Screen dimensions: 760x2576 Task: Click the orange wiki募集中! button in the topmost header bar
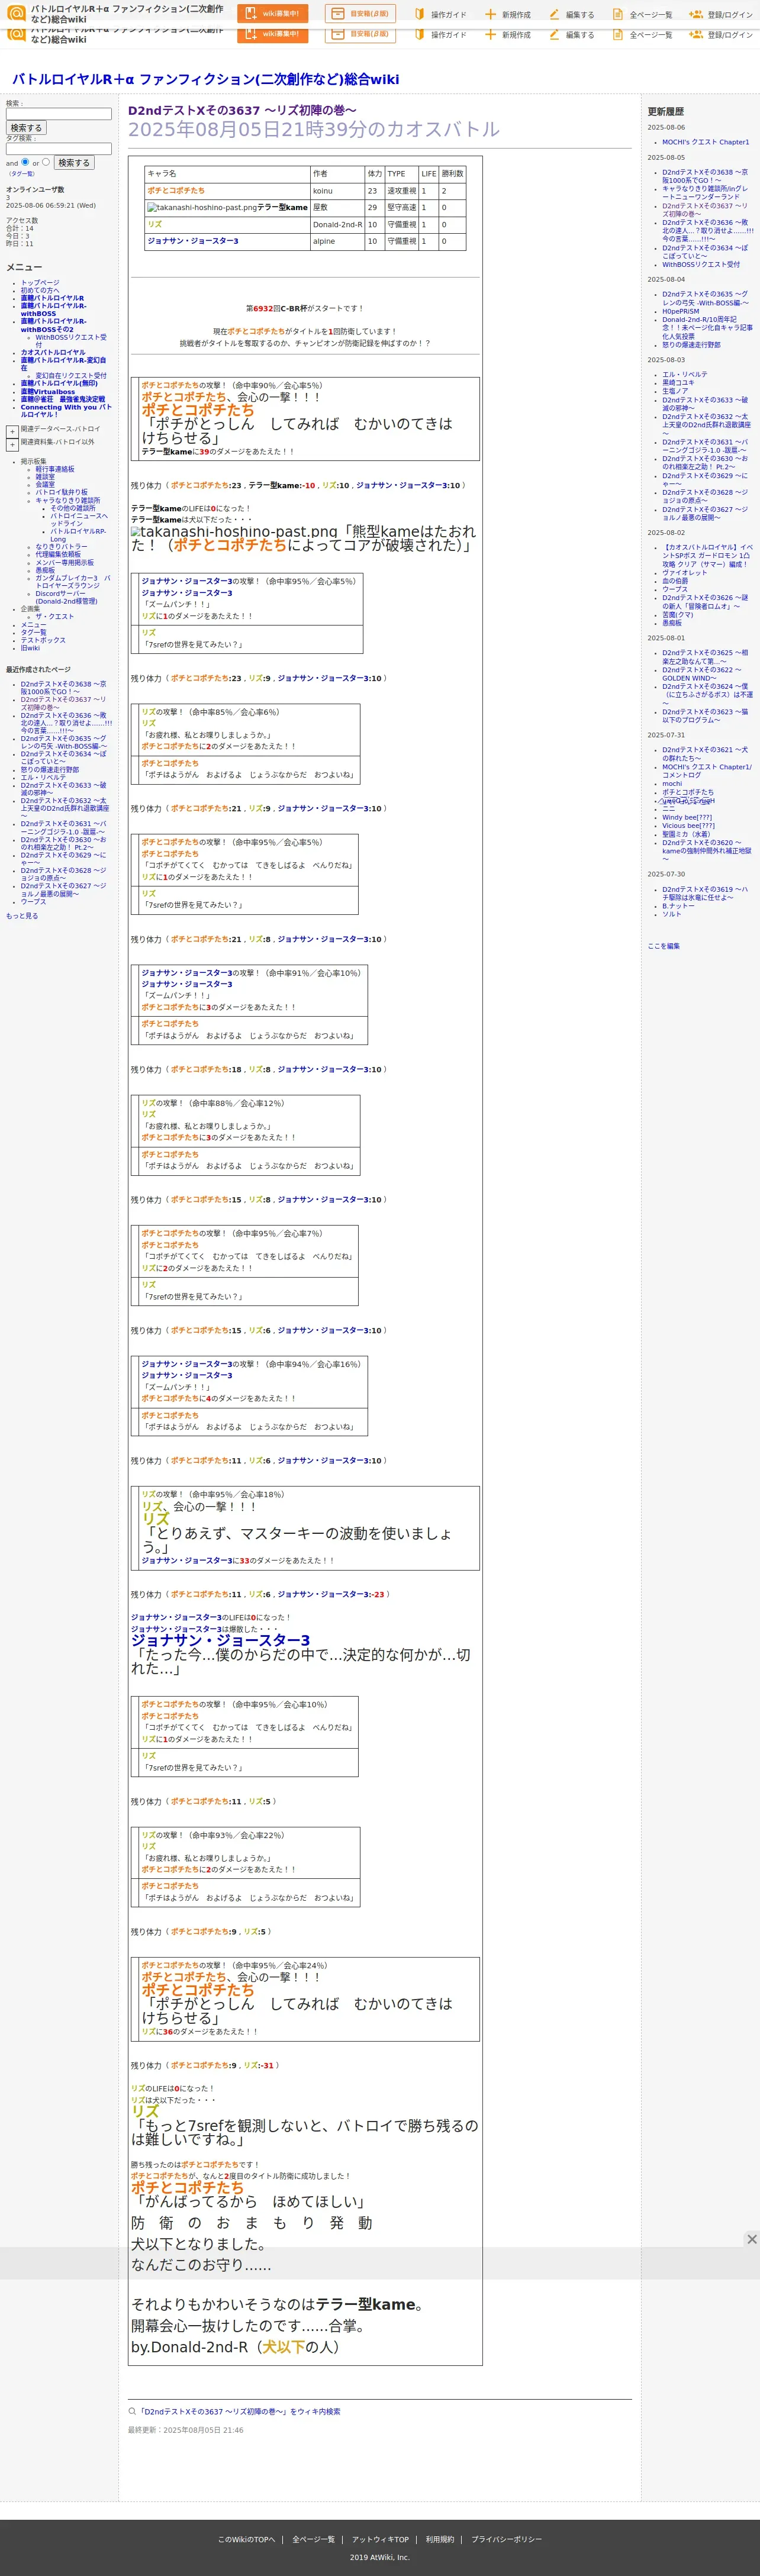tap(272, 14)
